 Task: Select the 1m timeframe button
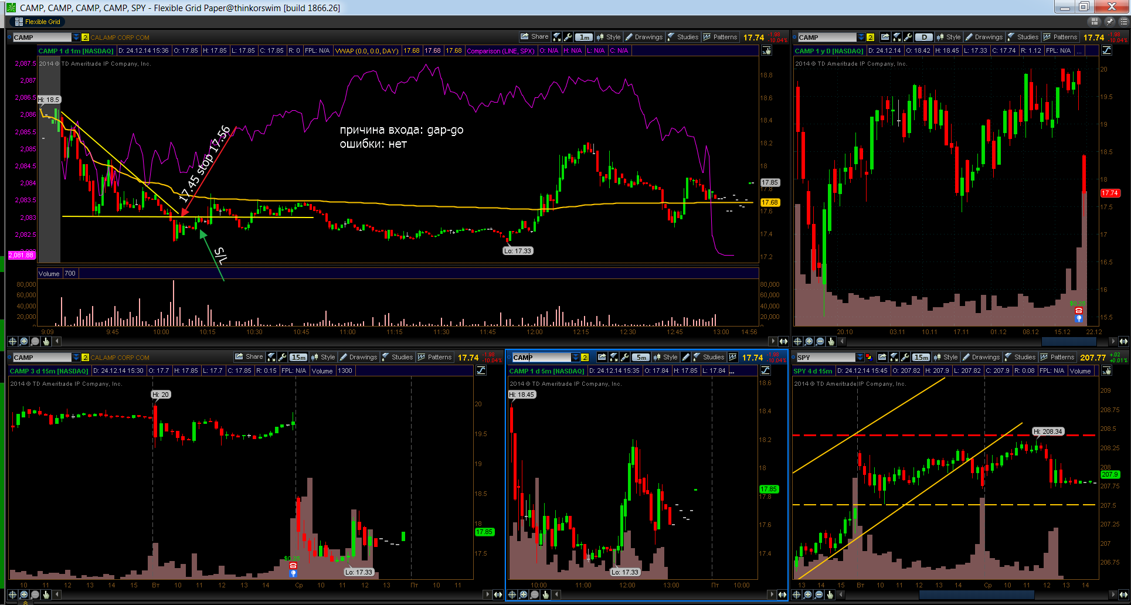click(584, 37)
